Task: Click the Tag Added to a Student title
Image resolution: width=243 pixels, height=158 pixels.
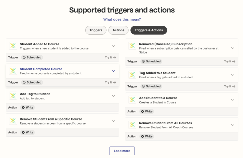Action: point(157,73)
